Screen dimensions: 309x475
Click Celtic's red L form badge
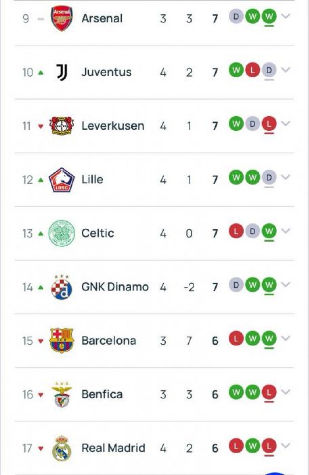[x=236, y=231]
